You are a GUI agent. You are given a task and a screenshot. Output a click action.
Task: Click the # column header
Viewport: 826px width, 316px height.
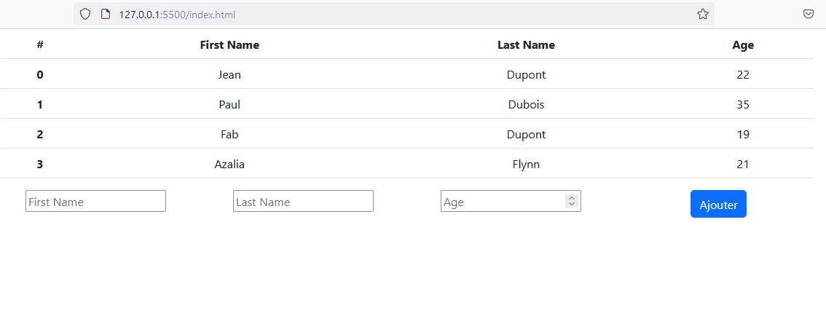pyautogui.click(x=40, y=44)
